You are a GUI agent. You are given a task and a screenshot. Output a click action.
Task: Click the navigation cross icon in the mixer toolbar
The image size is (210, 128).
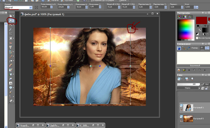pyautogui.click(x=189, y=70)
